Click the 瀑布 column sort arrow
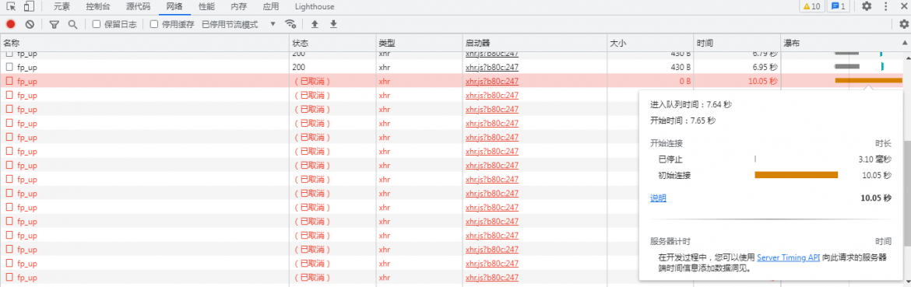911x287 pixels. click(904, 43)
